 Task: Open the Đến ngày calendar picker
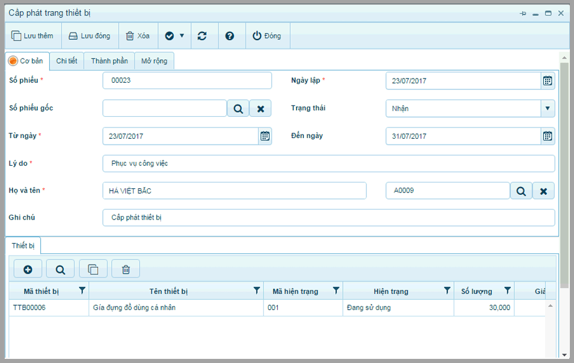(x=547, y=136)
